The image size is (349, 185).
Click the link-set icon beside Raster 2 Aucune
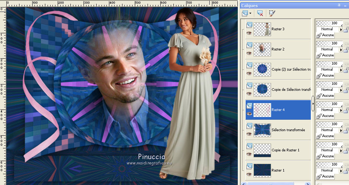click(319, 55)
